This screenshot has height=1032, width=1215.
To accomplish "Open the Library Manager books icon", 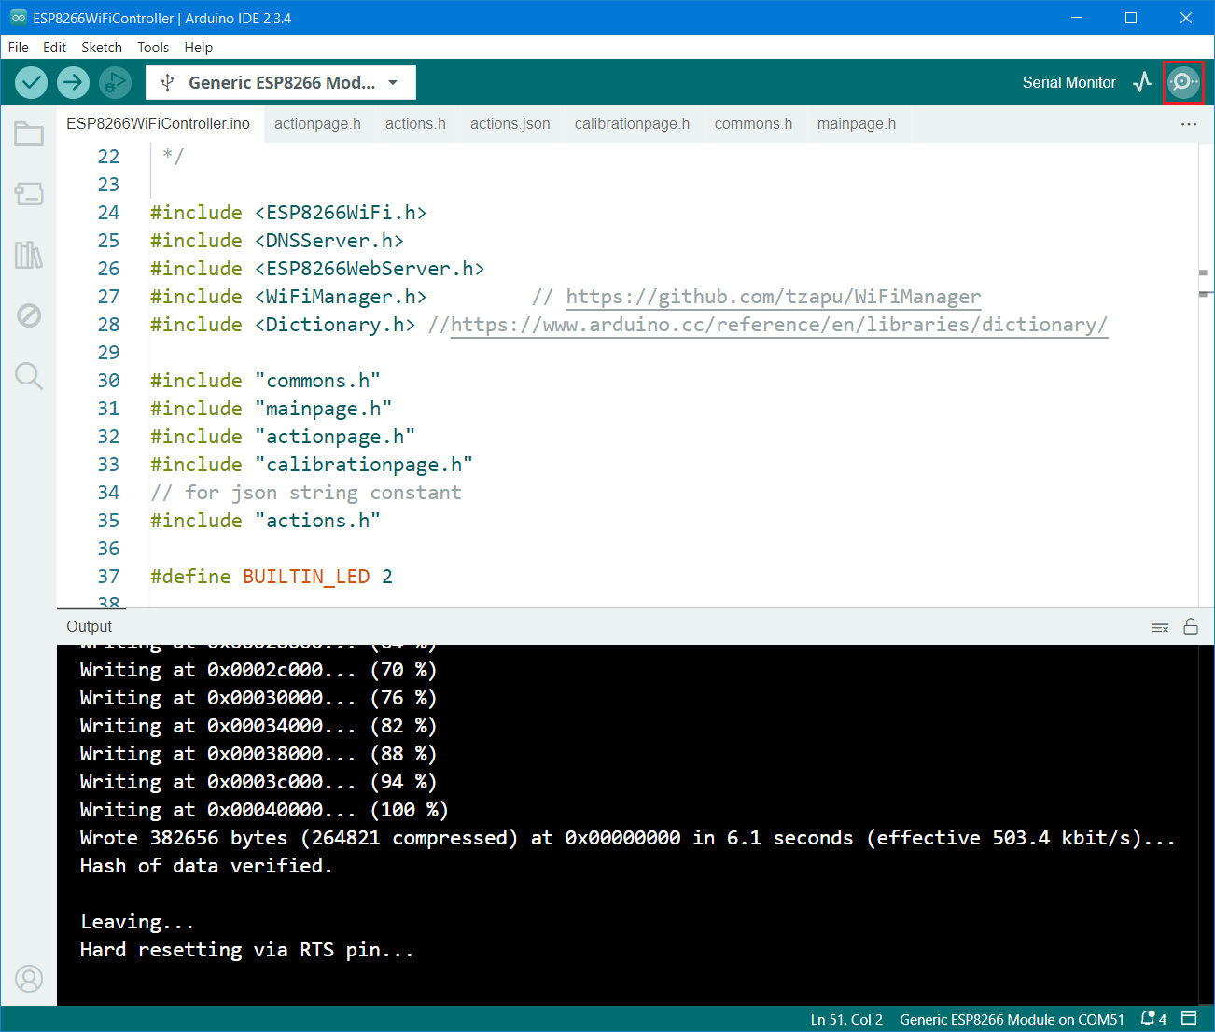I will (x=29, y=255).
